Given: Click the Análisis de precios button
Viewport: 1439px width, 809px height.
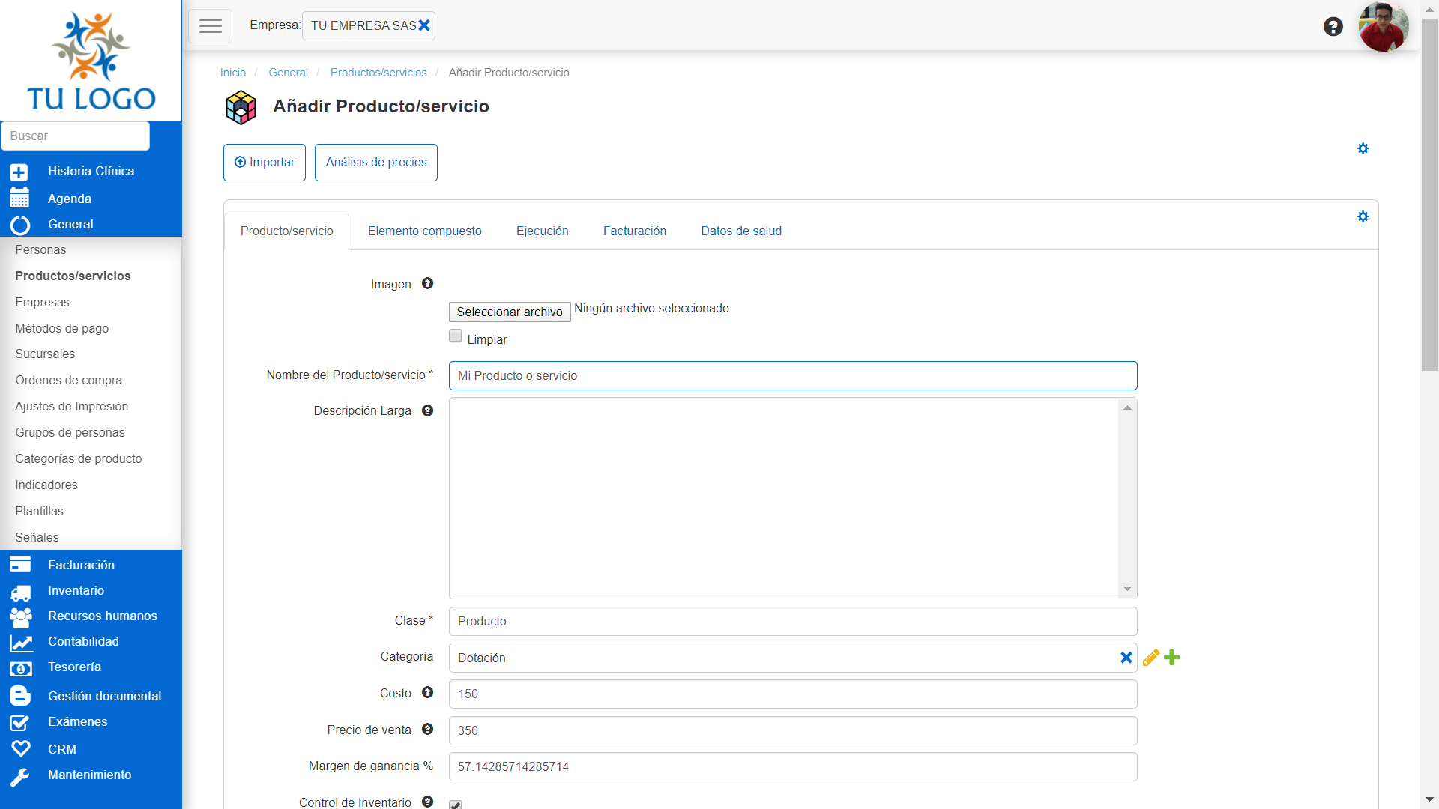Looking at the screenshot, I should tap(375, 163).
